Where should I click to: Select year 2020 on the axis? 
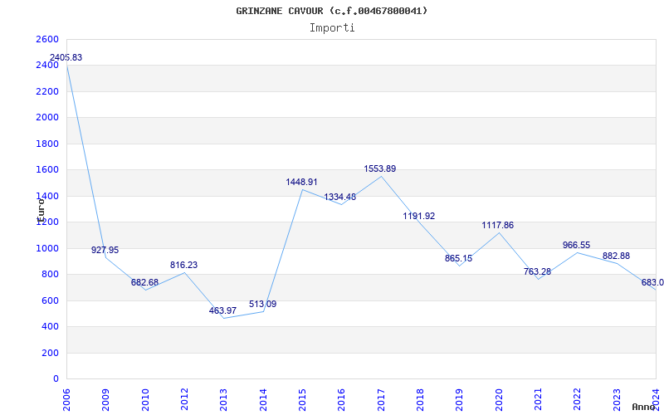(499, 397)
